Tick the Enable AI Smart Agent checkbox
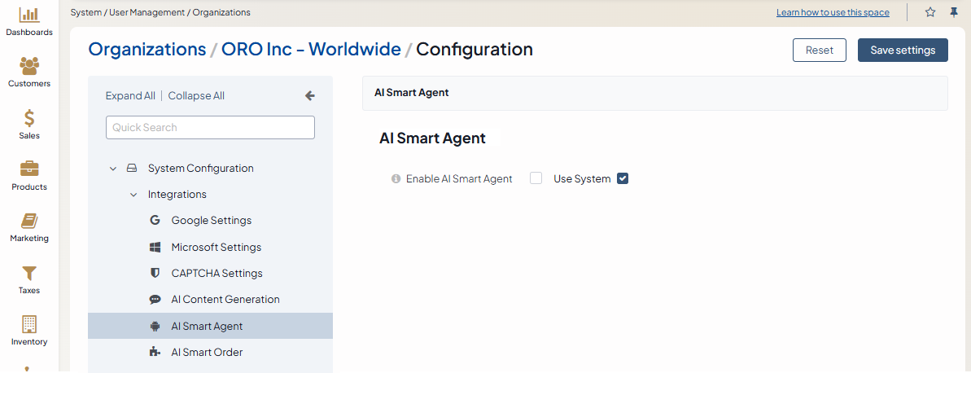Viewport: 971px width, 395px height. tap(536, 178)
